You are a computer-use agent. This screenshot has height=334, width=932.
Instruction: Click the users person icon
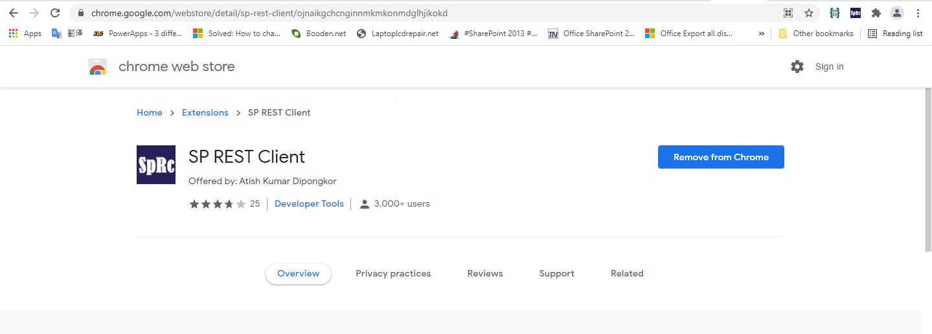[365, 204]
